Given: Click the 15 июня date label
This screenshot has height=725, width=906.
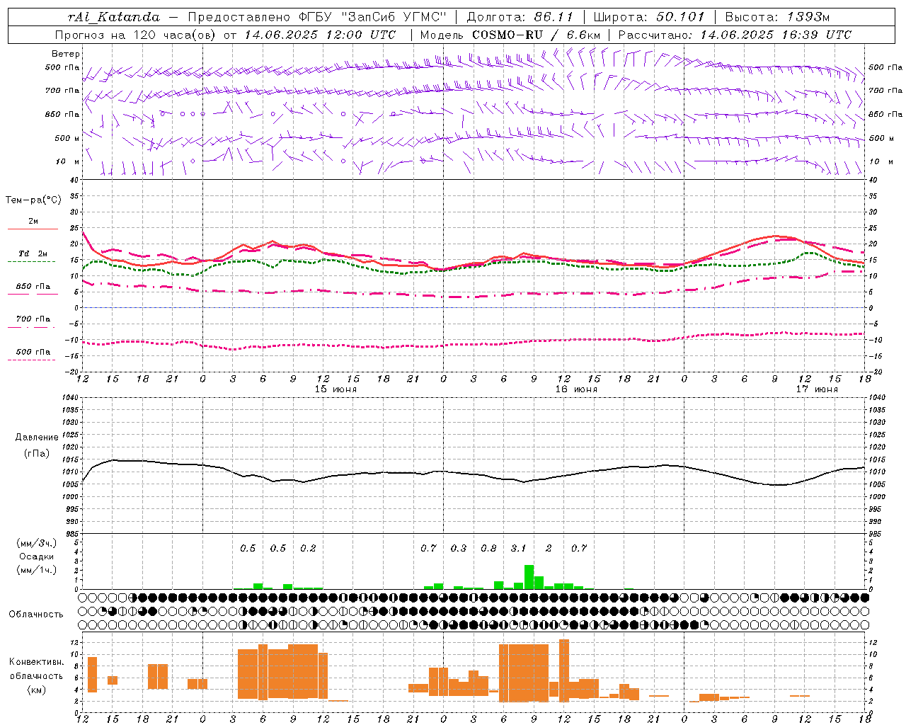Looking at the screenshot, I should click(336, 389).
